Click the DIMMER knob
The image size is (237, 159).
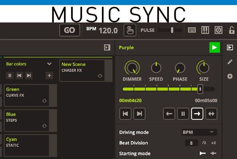[x=132, y=68]
